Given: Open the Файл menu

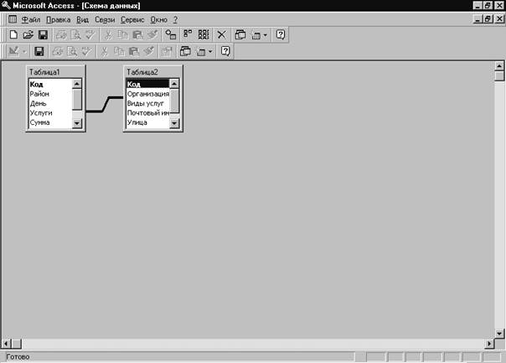Looking at the screenshot, I should click(x=31, y=19).
